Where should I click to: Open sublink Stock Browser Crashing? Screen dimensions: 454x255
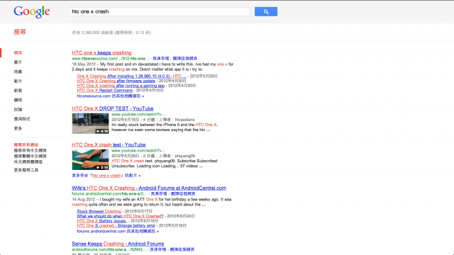99,212
